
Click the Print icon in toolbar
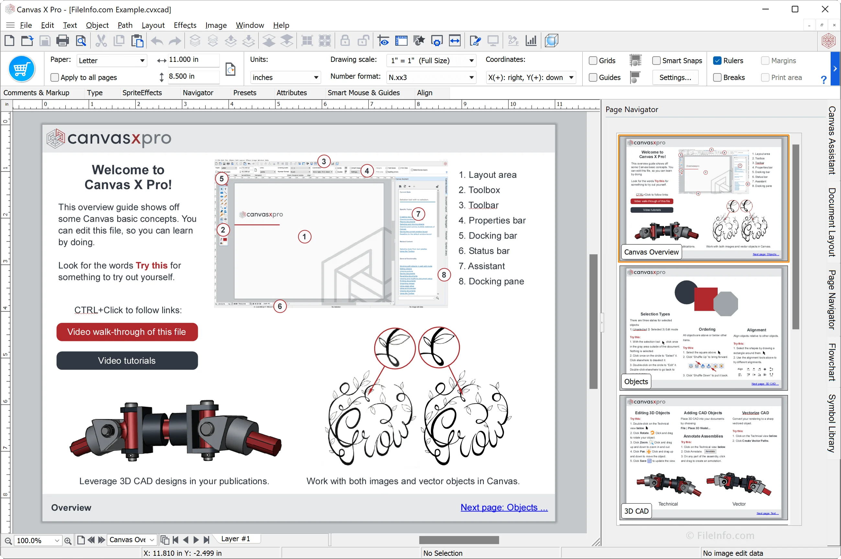coord(62,41)
